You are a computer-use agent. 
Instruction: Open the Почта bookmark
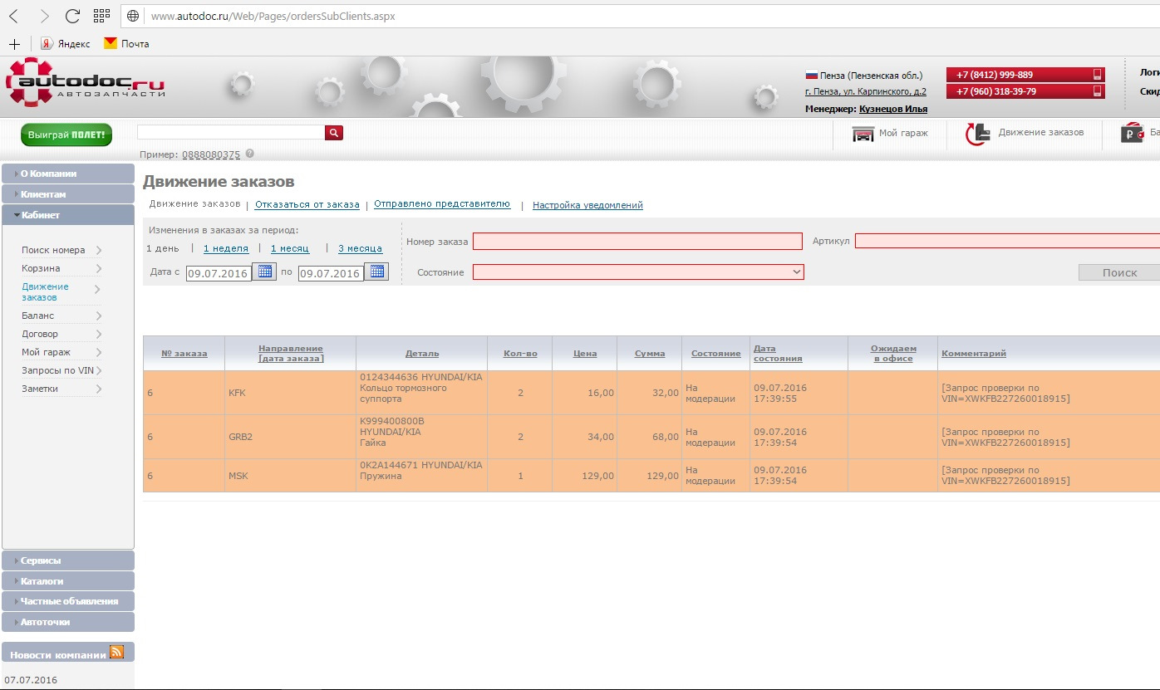[x=126, y=43]
